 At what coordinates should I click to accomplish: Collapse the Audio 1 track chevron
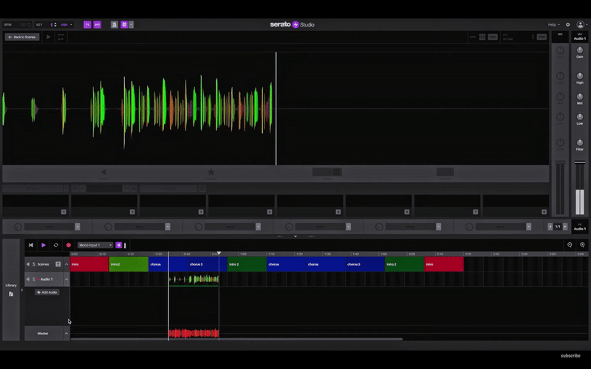(x=66, y=280)
